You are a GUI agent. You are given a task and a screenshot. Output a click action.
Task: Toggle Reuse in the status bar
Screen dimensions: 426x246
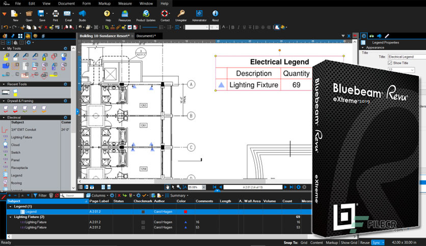[x=365, y=242]
